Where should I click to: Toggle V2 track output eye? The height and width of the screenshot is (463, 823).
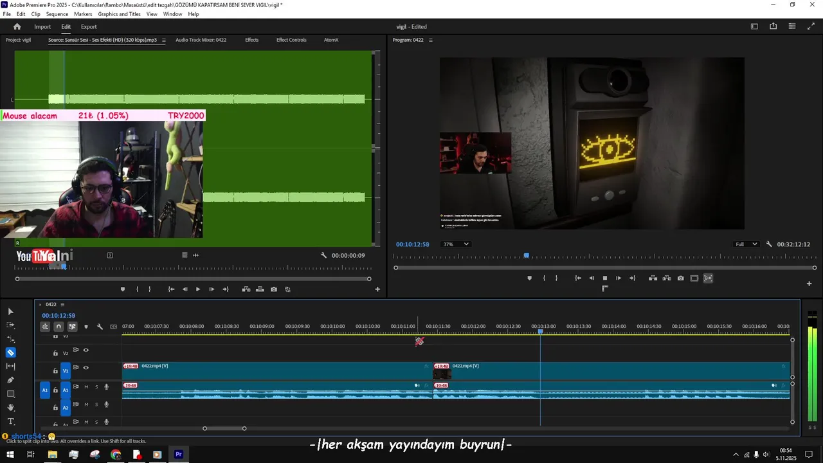tap(86, 350)
